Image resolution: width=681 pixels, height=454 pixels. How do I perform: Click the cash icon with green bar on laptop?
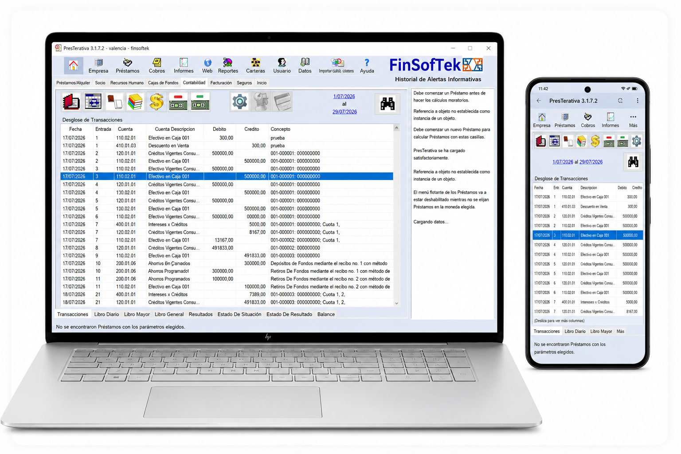[x=200, y=102]
